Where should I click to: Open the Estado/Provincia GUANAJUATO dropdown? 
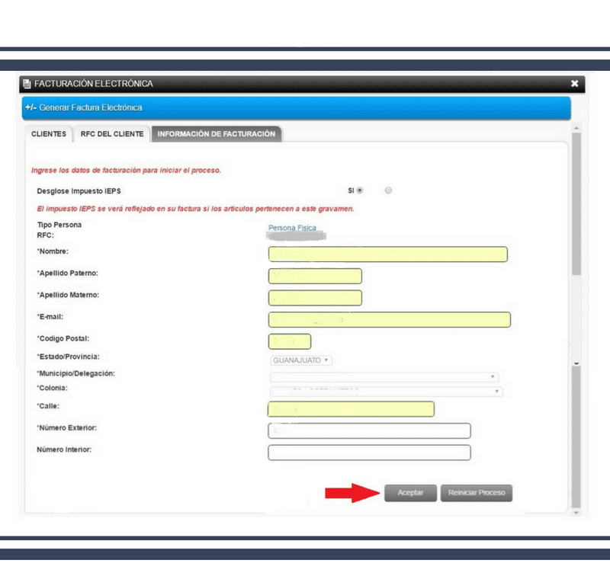tap(301, 360)
